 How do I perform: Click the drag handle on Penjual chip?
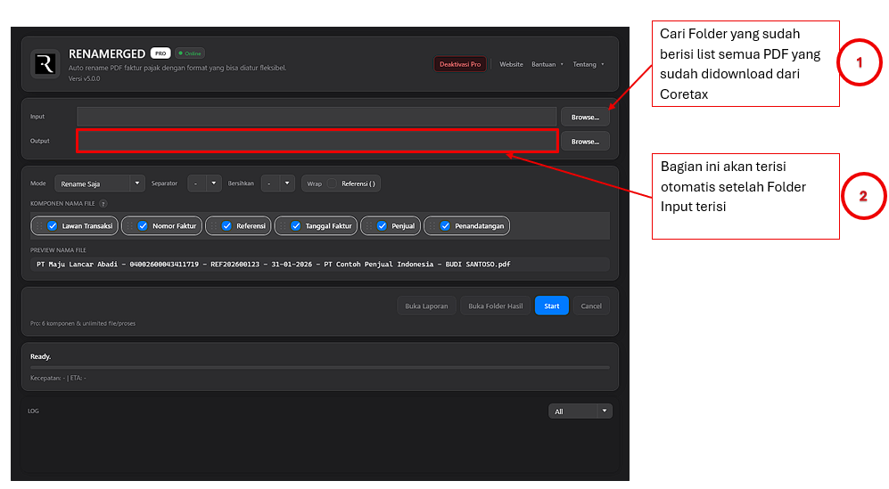click(368, 225)
